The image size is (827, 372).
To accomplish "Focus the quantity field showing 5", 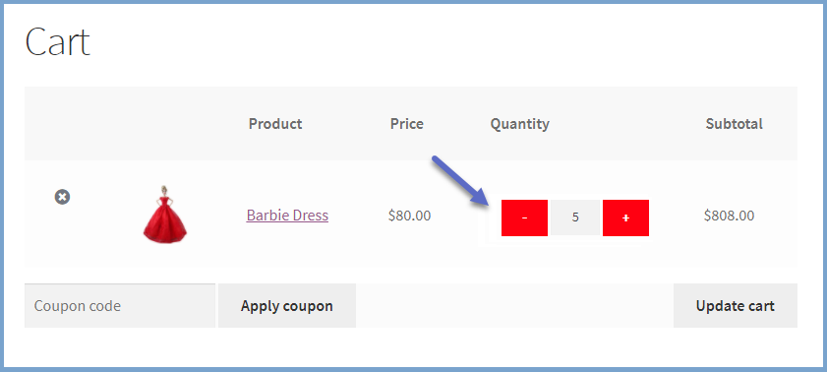I will coord(575,217).
